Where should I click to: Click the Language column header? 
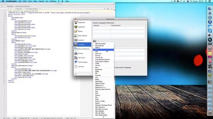(102, 25)
